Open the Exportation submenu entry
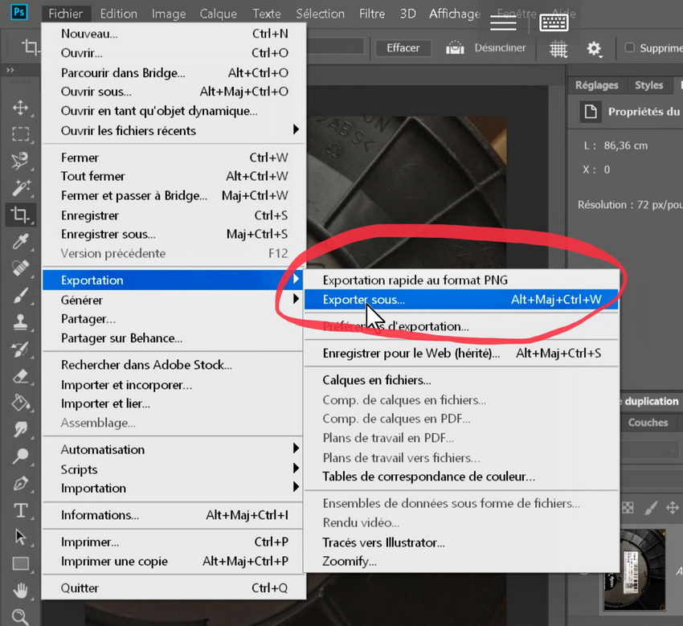This screenshot has height=626, width=683. point(174,280)
